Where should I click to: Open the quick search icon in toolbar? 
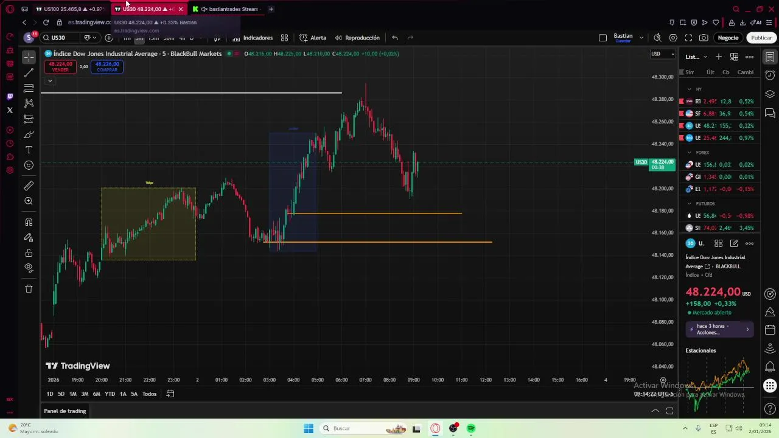657,38
